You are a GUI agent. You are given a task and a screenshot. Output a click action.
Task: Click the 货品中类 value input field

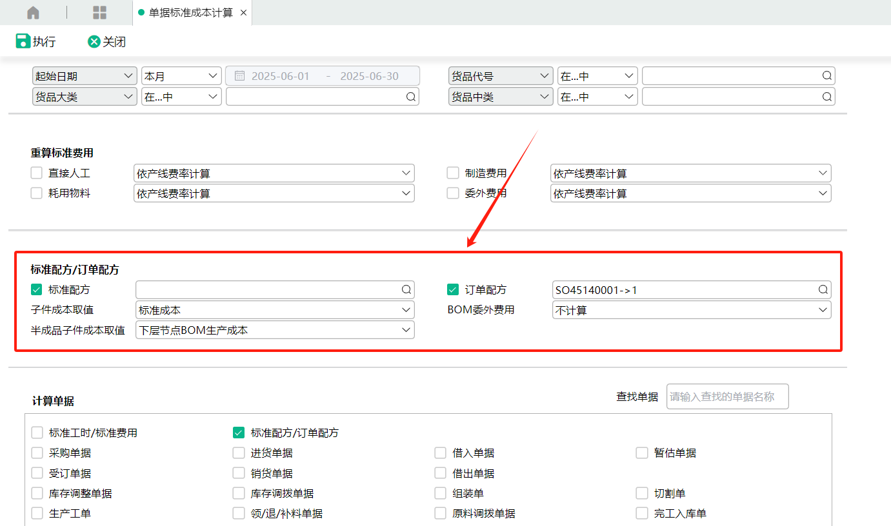[x=739, y=97]
